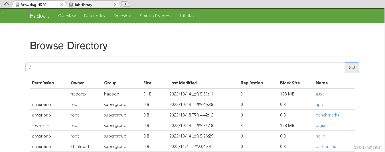Open the Snapshot page
Image resolution: width=385 pixels, height=152 pixels.
coord(122,16)
